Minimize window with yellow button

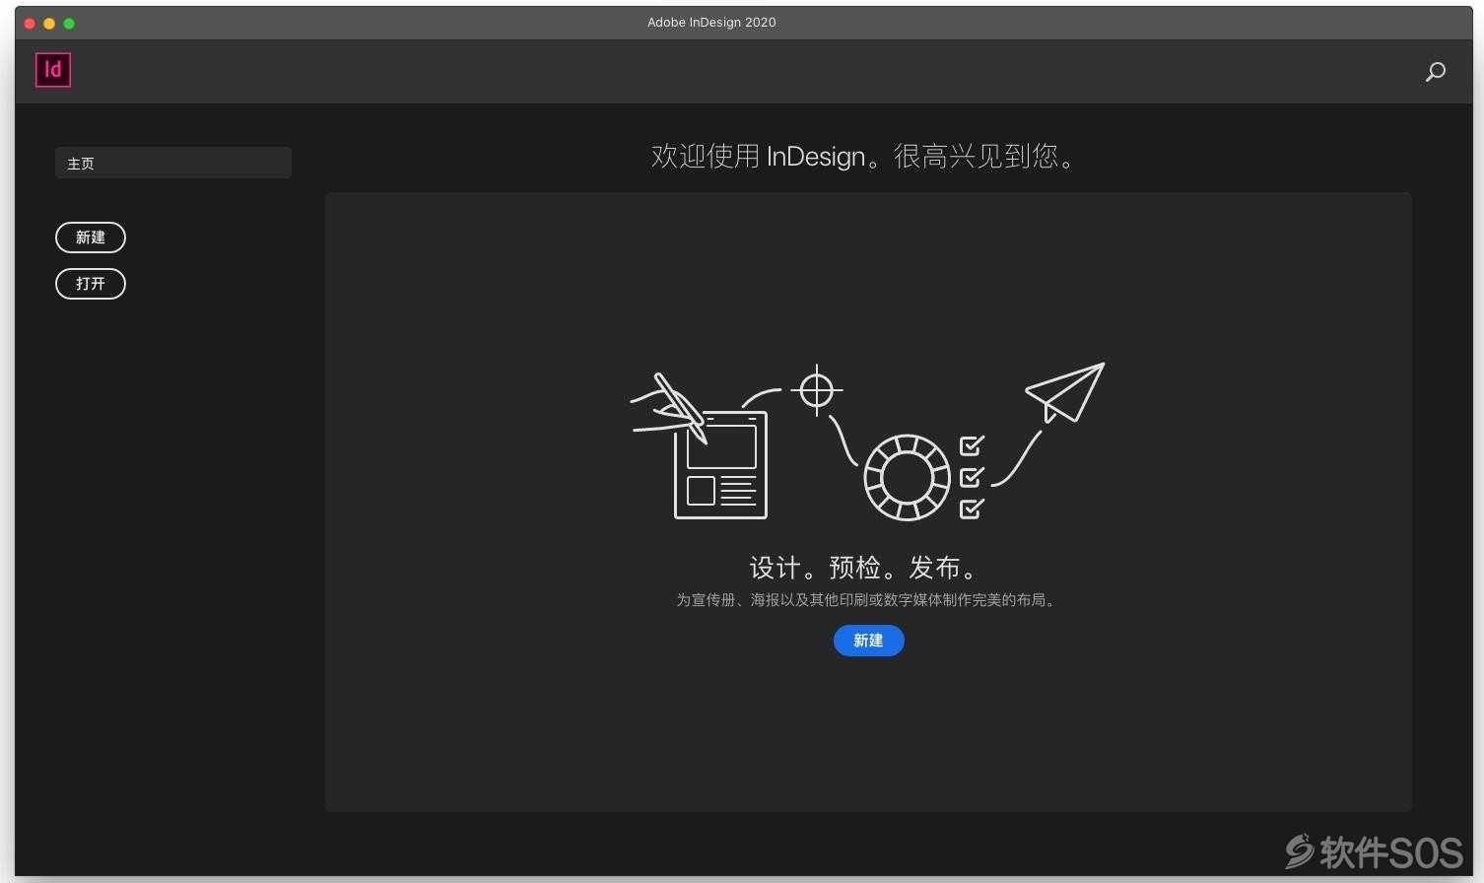[x=49, y=23]
